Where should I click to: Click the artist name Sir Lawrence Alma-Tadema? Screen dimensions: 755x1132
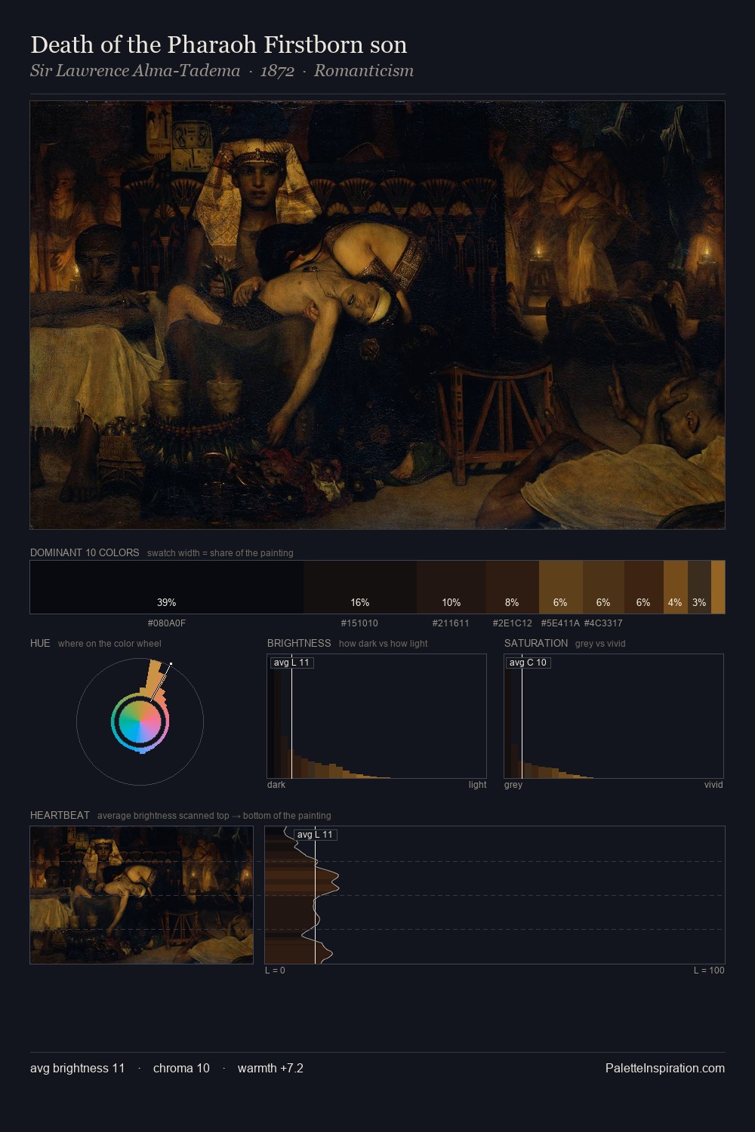coord(135,71)
